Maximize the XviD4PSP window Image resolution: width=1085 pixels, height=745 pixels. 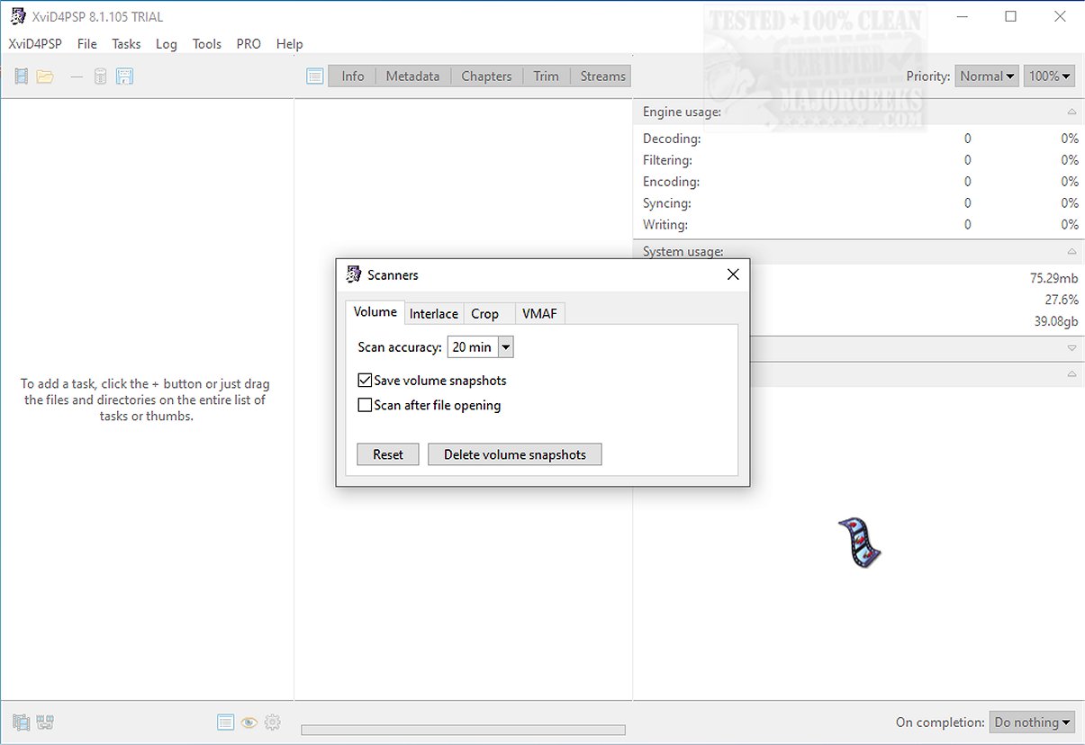tap(1010, 16)
